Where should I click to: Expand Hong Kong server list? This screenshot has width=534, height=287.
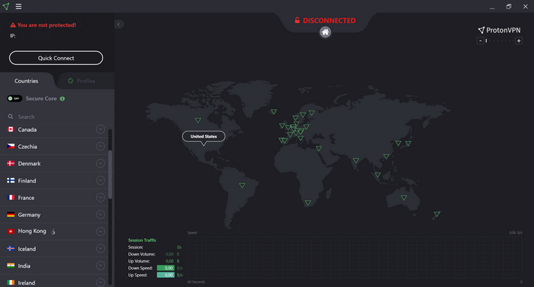100,231
